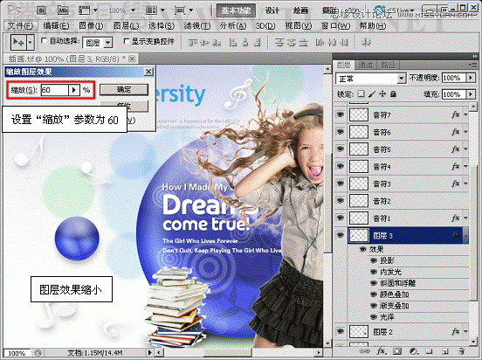The image size is (482, 360).
Task: Create new fill or adjustment layer icon
Action: [x=413, y=351]
